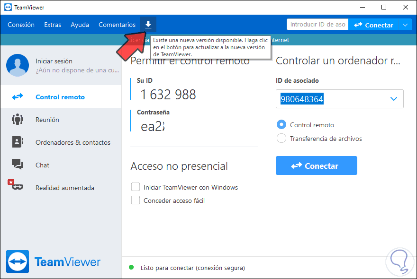The width and height of the screenshot is (417, 279).
Task: Open the Conexión menu
Action: [21, 25]
